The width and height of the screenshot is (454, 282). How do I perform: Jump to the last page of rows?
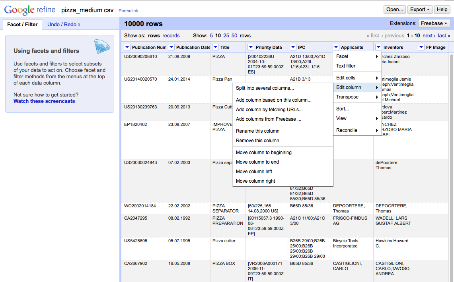(444, 35)
